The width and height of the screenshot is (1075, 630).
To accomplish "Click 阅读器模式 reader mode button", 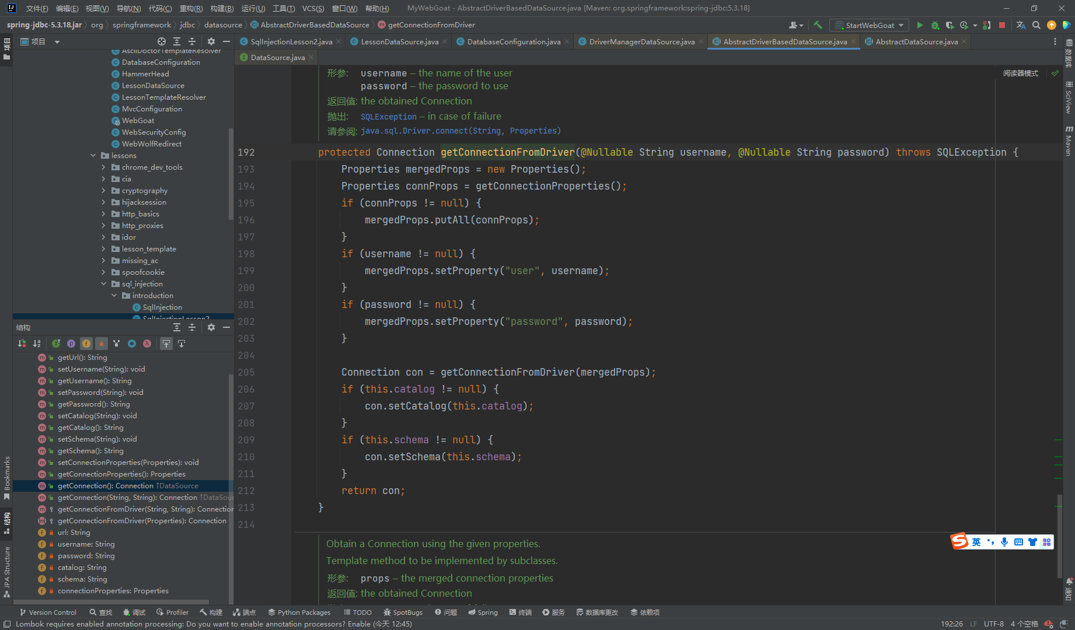I will [1020, 73].
